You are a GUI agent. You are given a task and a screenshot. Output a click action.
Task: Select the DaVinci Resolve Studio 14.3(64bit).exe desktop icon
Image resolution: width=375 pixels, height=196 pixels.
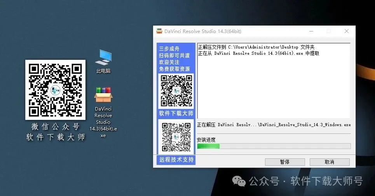pos(103,113)
